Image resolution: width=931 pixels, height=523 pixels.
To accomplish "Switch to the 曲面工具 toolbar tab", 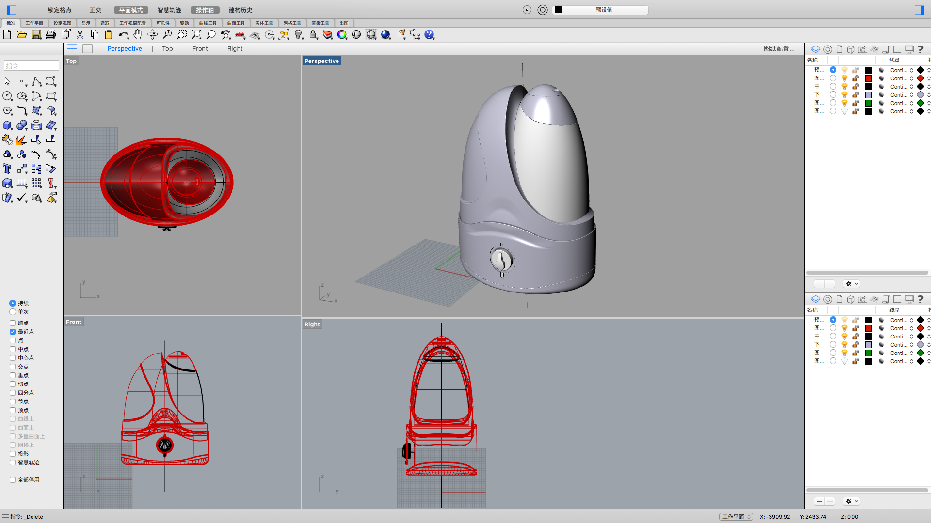I will (x=236, y=23).
